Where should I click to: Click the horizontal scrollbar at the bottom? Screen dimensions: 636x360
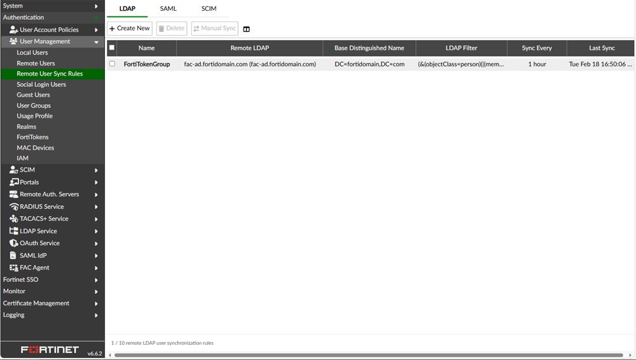click(x=368, y=355)
